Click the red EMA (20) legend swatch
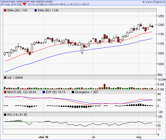This screenshot has width=166, height=140. [x=5, y=10]
